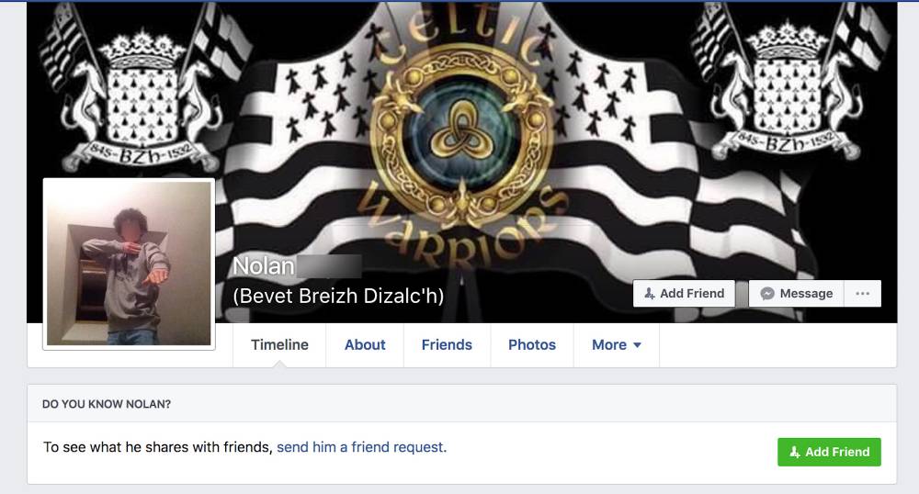Click the right BZH coat of arms
The height and width of the screenshot is (494, 919).
[x=789, y=94]
